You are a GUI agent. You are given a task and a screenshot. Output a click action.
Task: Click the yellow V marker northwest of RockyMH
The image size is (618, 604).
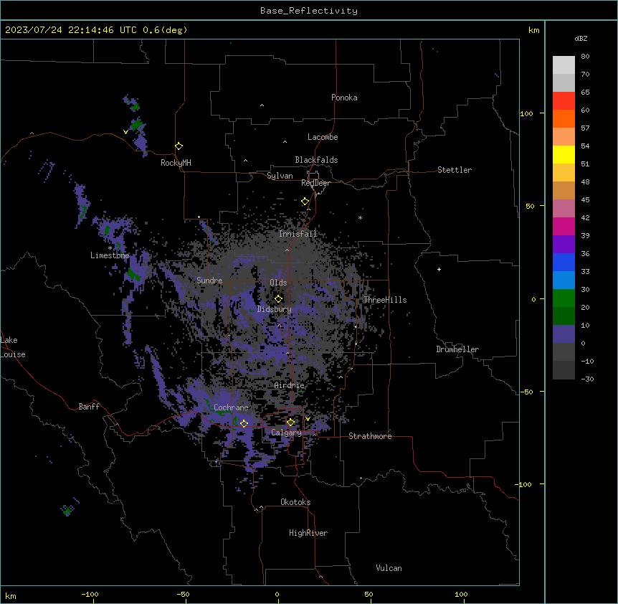tap(125, 132)
